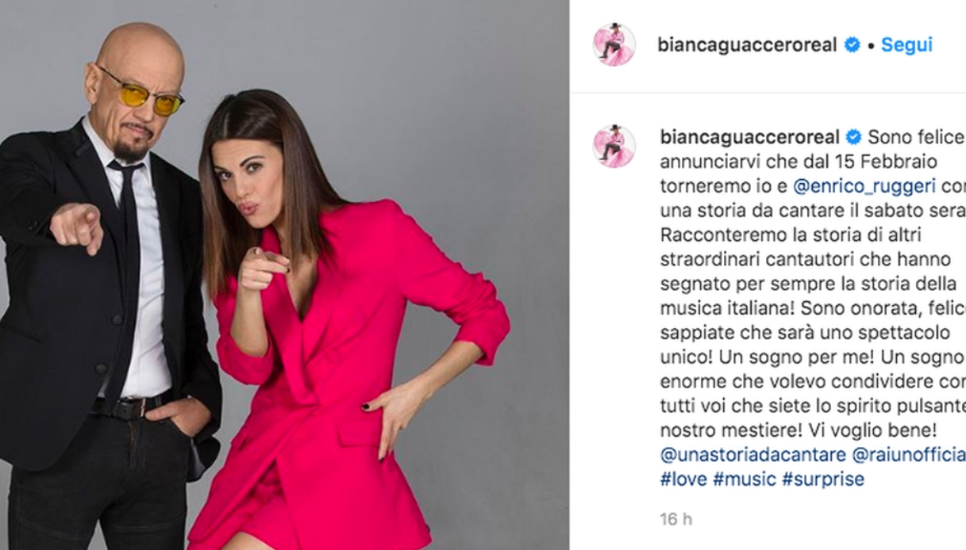Follow the account with the Segui button

906,45
